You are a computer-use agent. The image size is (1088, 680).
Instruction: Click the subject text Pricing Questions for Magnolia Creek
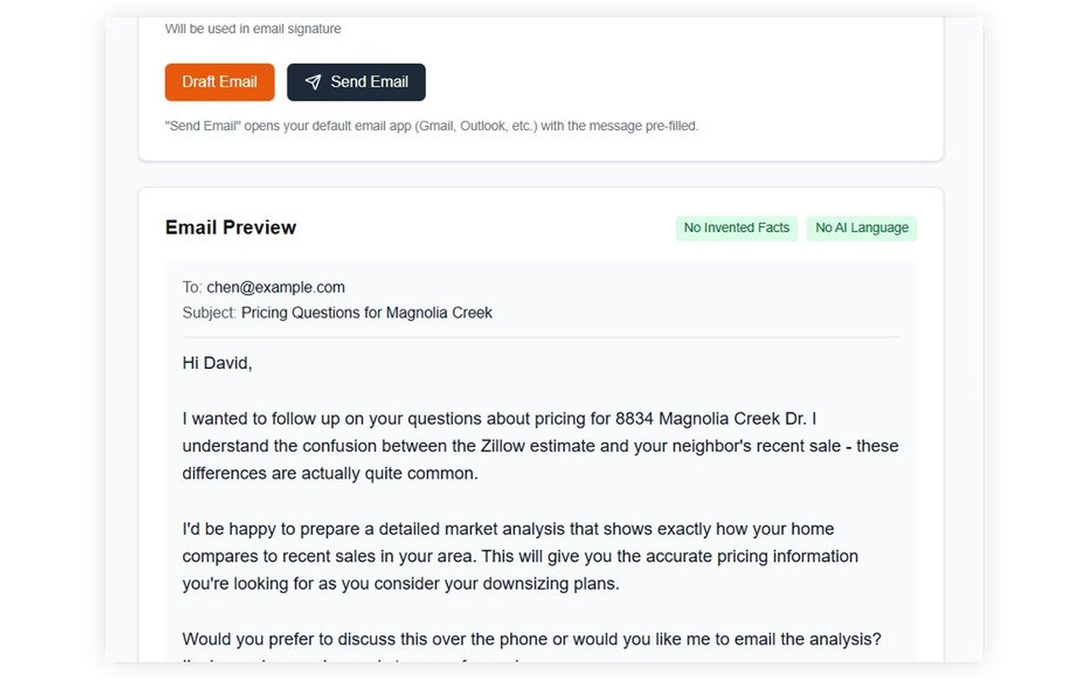pyautogui.click(x=366, y=313)
